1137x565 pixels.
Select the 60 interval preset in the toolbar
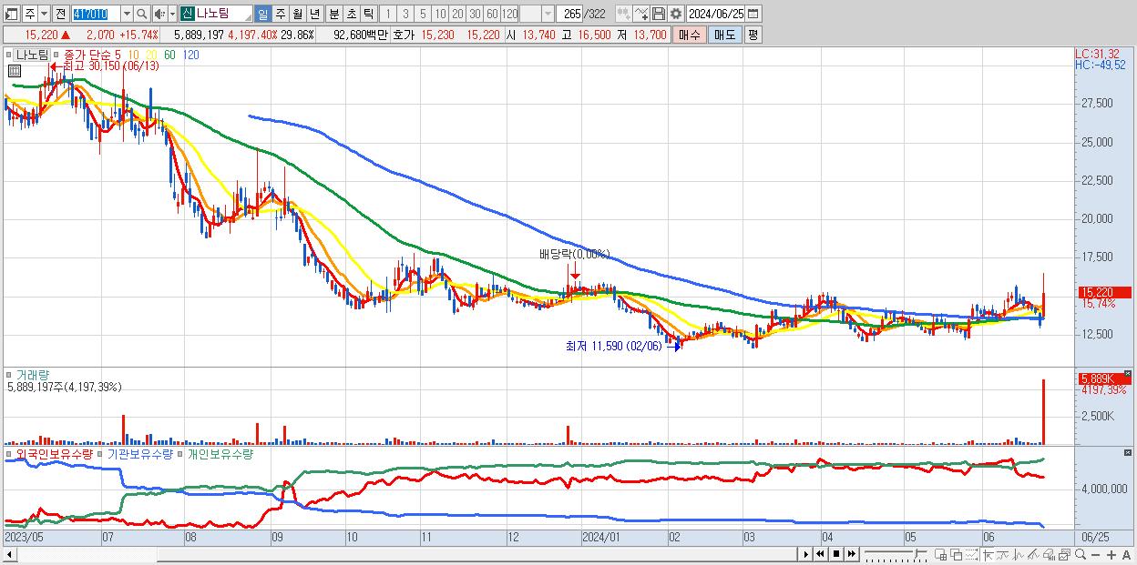[492, 14]
